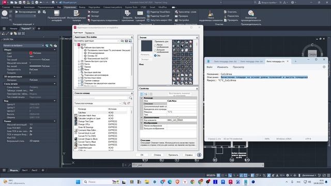Expand the Menus (Меню) tree node
Viewport: 331px width, 186px height.
pos(79,69)
